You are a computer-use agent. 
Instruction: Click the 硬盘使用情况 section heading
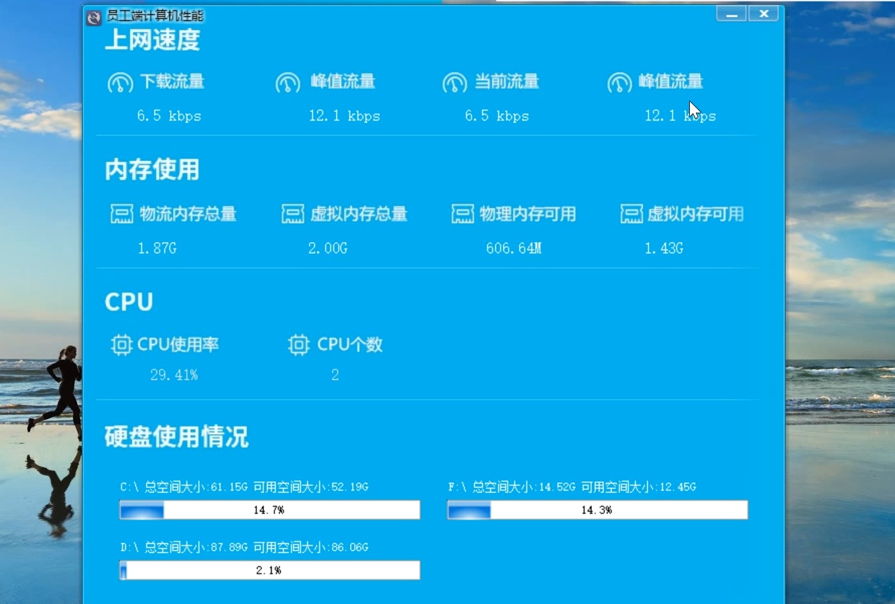(x=176, y=436)
